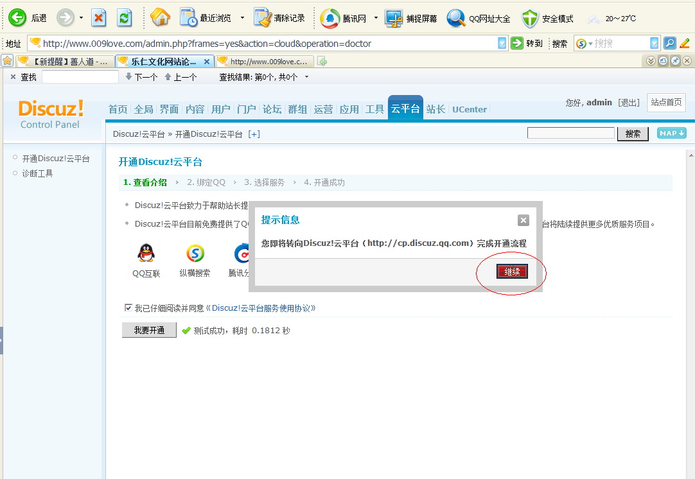Click the QQ互联 penguin icon
Viewport: 695px width, 479px height.
pos(146,253)
